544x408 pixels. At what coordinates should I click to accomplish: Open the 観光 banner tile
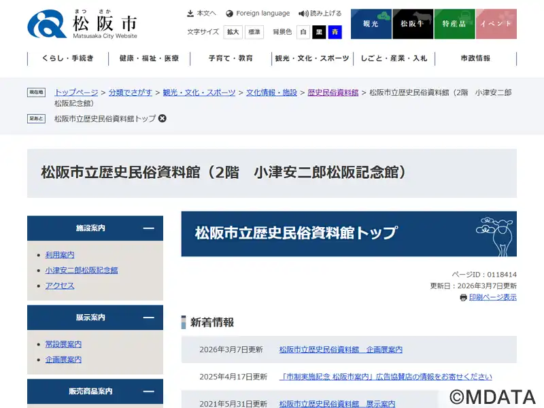coord(371,24)
